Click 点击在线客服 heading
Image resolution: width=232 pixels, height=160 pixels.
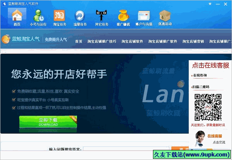211,65
